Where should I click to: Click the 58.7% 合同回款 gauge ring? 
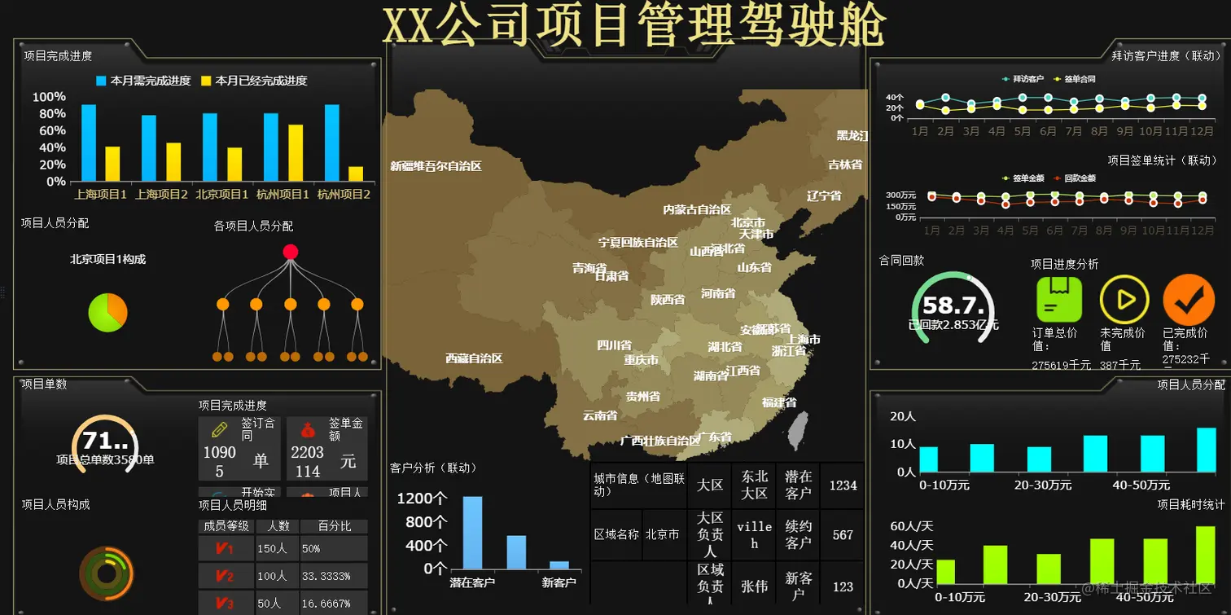(954, 308)
